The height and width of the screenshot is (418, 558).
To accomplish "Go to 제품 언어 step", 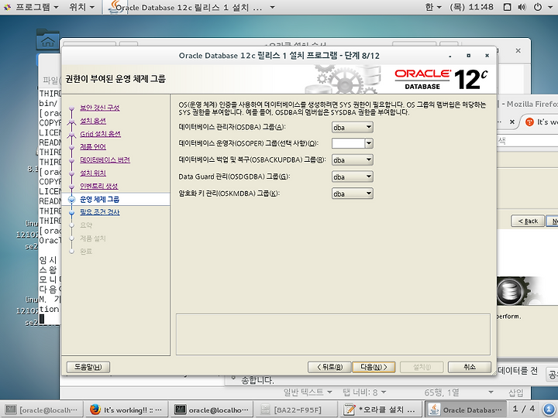I will pos(93,147).
